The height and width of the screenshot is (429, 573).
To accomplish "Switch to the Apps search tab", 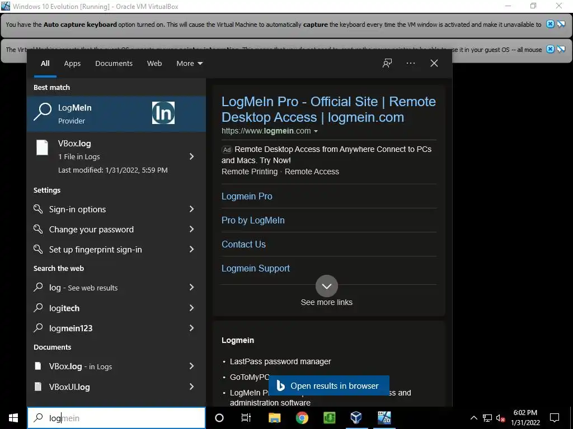I will [72, 64].
